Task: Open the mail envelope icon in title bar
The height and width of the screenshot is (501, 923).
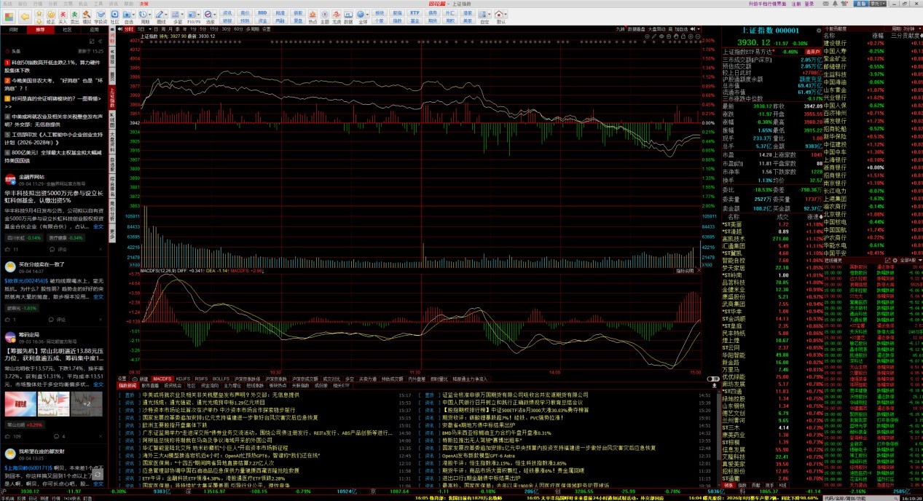Action: (x=825, y=4)
